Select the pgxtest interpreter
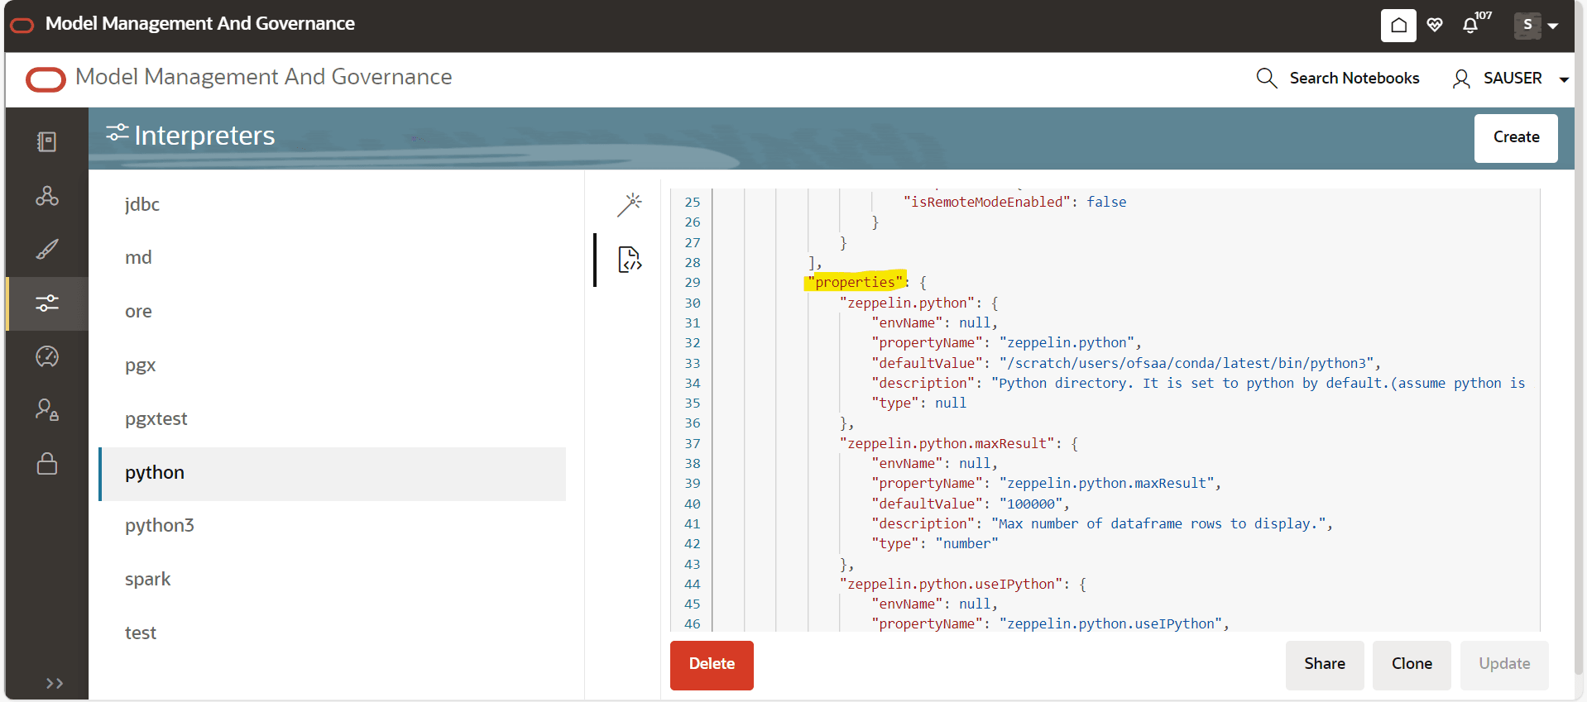The width and height of the screenshot is (1587, 702). tap(333, 419)
